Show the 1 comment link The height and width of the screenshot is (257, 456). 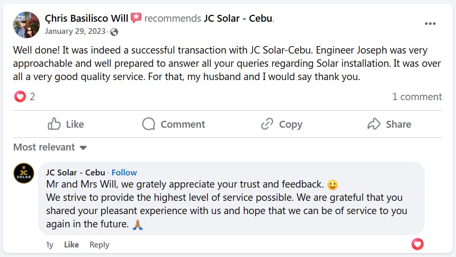pyautogui.click(x=417, y=96)
